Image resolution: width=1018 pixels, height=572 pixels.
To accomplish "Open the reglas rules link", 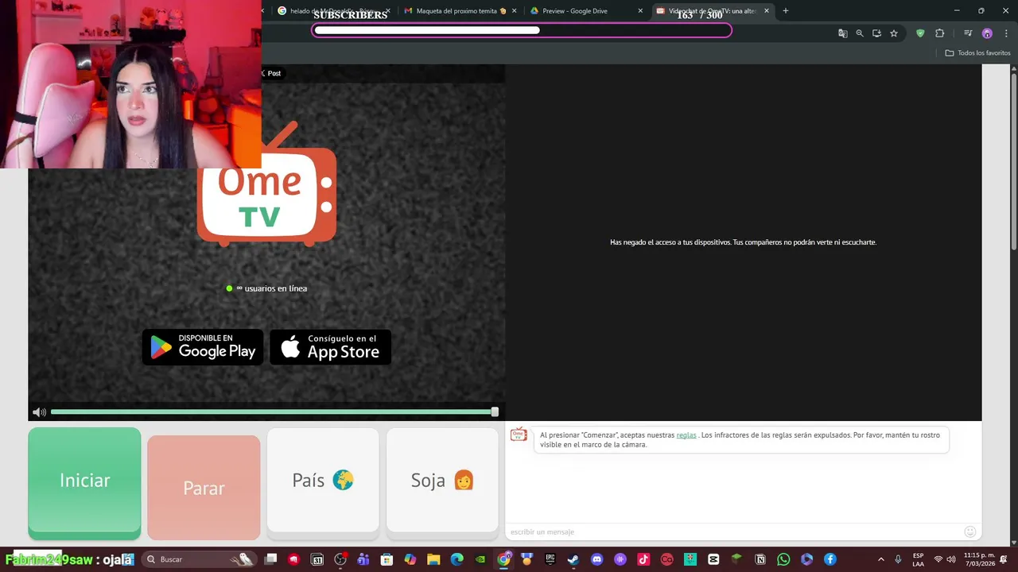I will 686,435.
